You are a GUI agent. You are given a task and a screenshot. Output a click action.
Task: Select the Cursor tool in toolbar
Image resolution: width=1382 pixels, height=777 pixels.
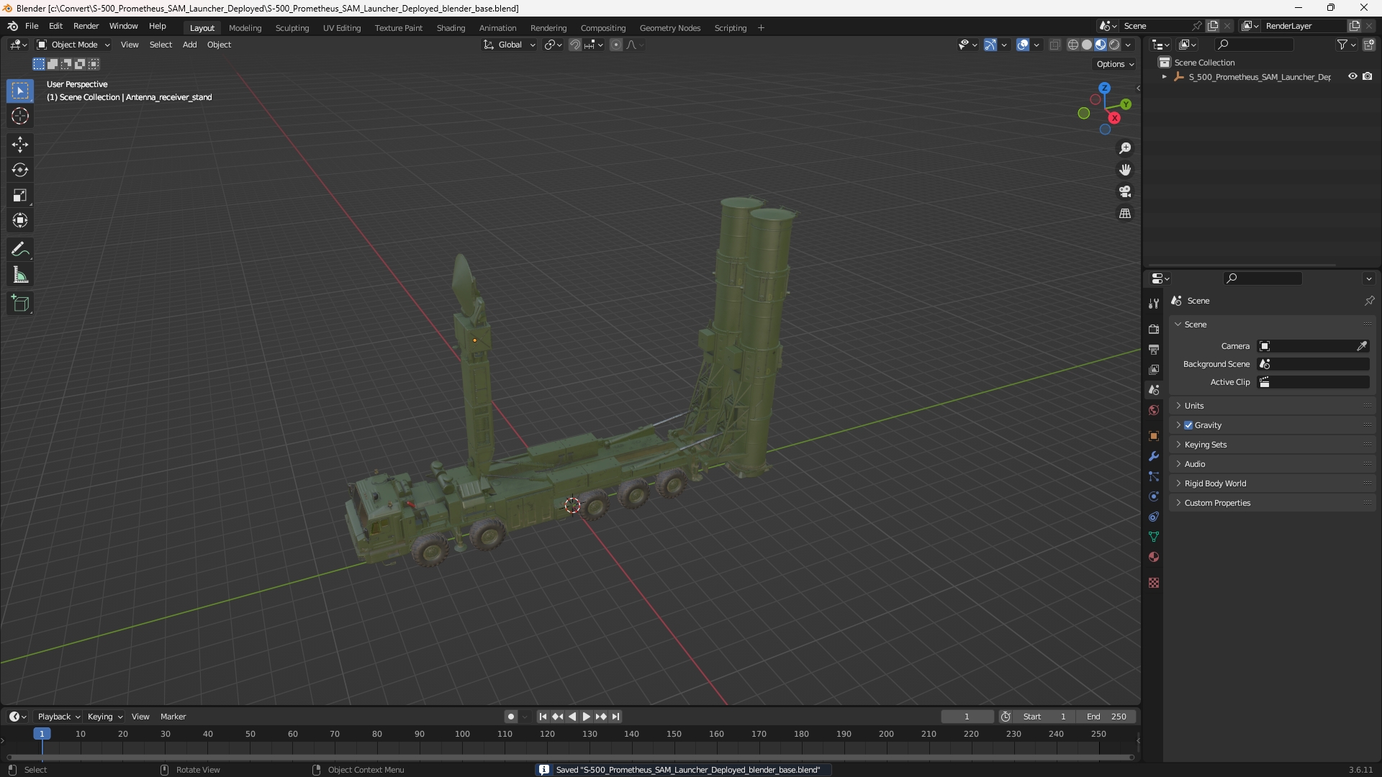20,116
